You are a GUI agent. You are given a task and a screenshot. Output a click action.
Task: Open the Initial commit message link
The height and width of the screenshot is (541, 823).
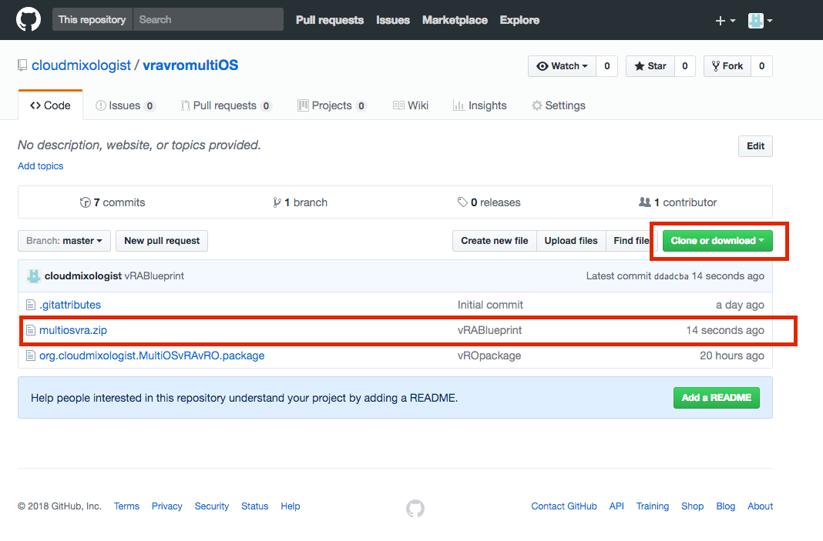(x=490, y=305)
